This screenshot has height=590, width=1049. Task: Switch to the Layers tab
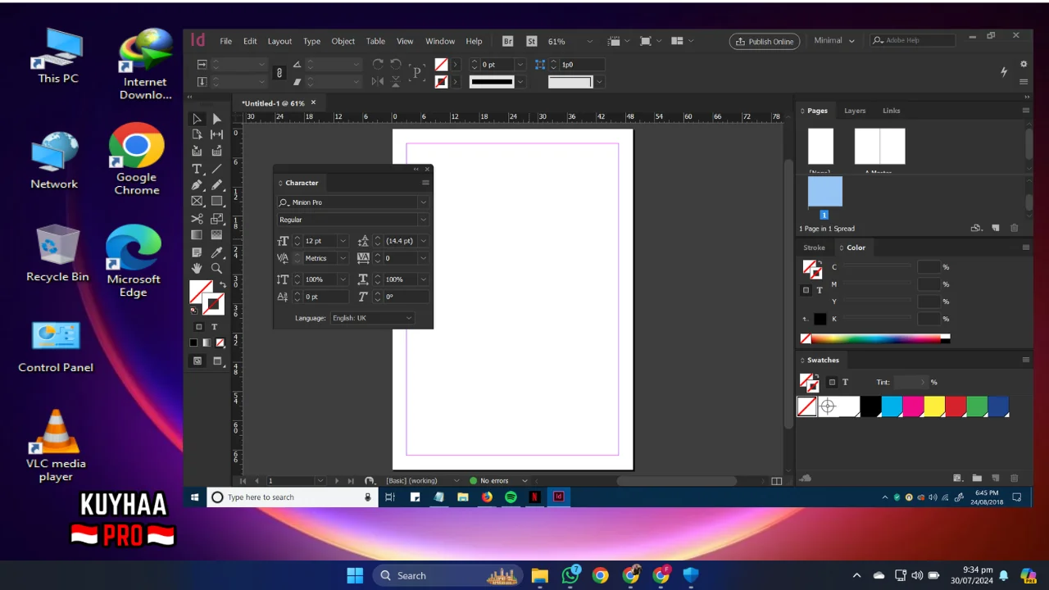[x=855, y=111]
